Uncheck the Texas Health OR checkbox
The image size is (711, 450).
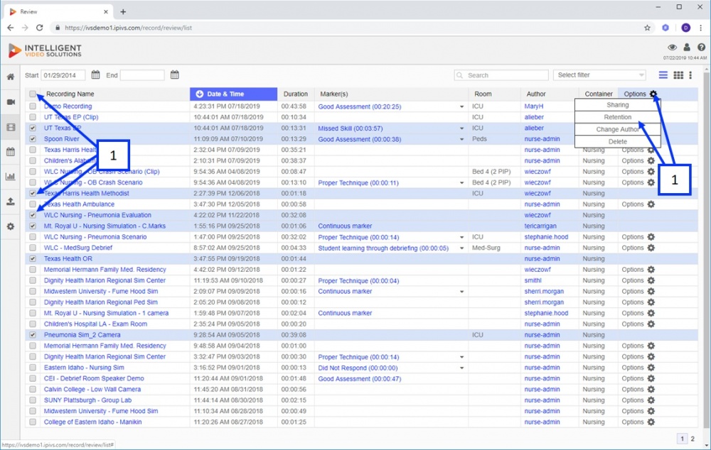[33, 258]
